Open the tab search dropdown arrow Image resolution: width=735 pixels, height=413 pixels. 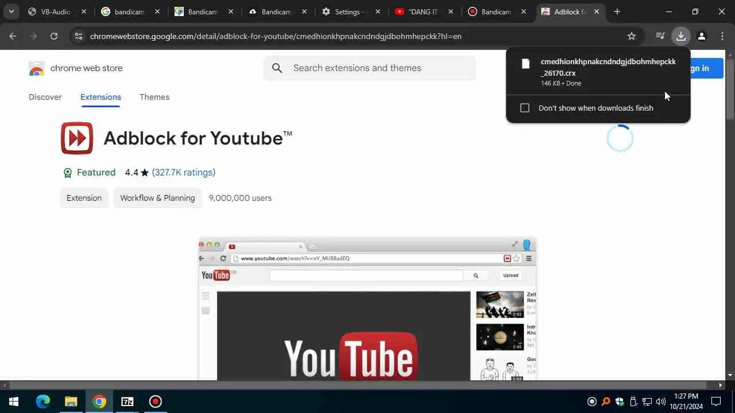pos(11,11)
